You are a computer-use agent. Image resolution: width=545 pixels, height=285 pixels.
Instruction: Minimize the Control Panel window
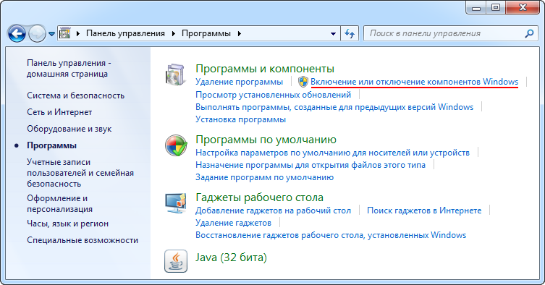(476, 7)
